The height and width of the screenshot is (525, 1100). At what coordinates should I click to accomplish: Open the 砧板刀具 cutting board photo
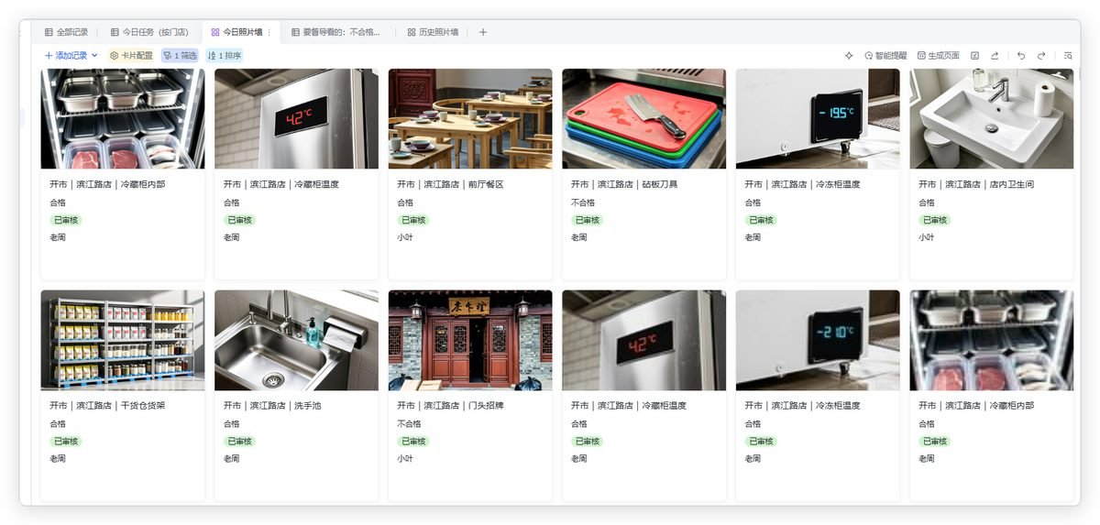[x=643, y=118]
